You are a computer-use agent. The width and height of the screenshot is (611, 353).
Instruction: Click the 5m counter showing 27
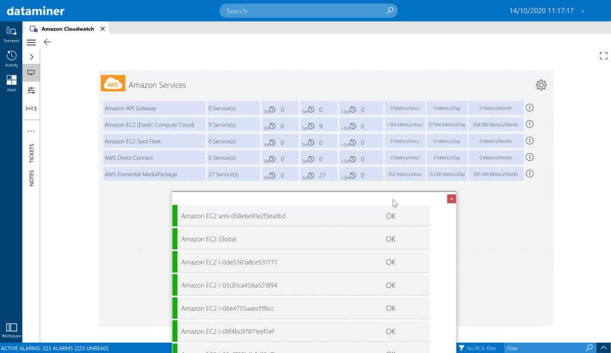pyautogui.click(x=319, y=175)
